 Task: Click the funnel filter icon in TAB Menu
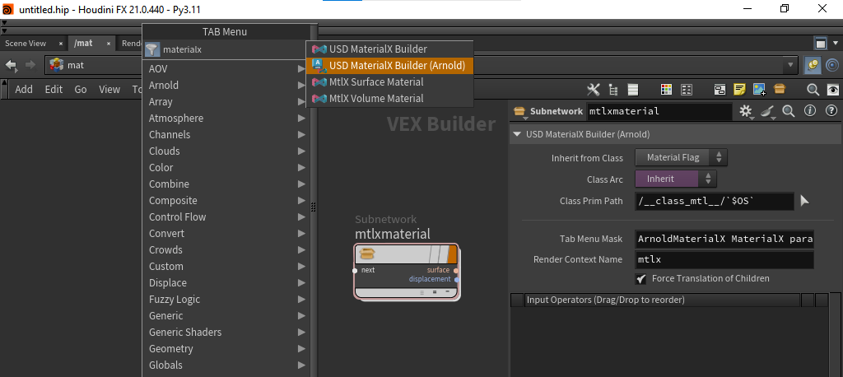point(152,49)
